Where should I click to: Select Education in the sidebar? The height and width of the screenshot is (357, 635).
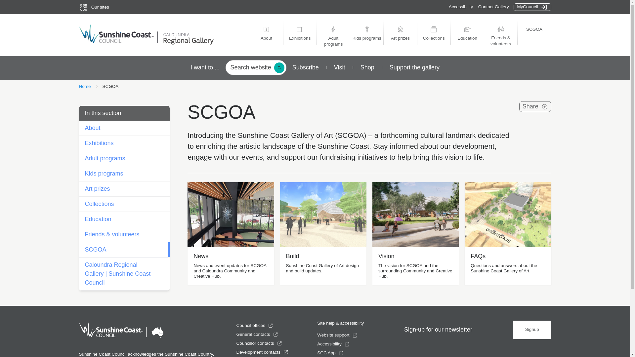pyautogui.click(x=124, y=219)
